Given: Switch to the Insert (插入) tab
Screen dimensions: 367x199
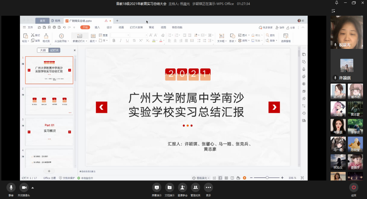Looking at the screenshot, I should pyautogui.click(x=97, y=28).
